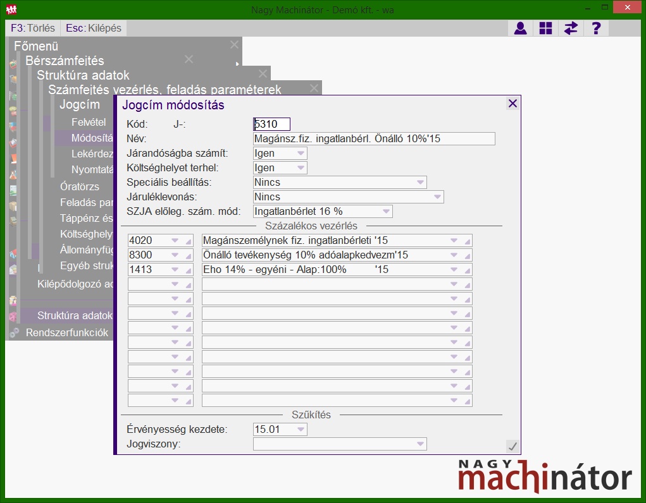Open Feladás paraméterek menu item

(87, 202)
